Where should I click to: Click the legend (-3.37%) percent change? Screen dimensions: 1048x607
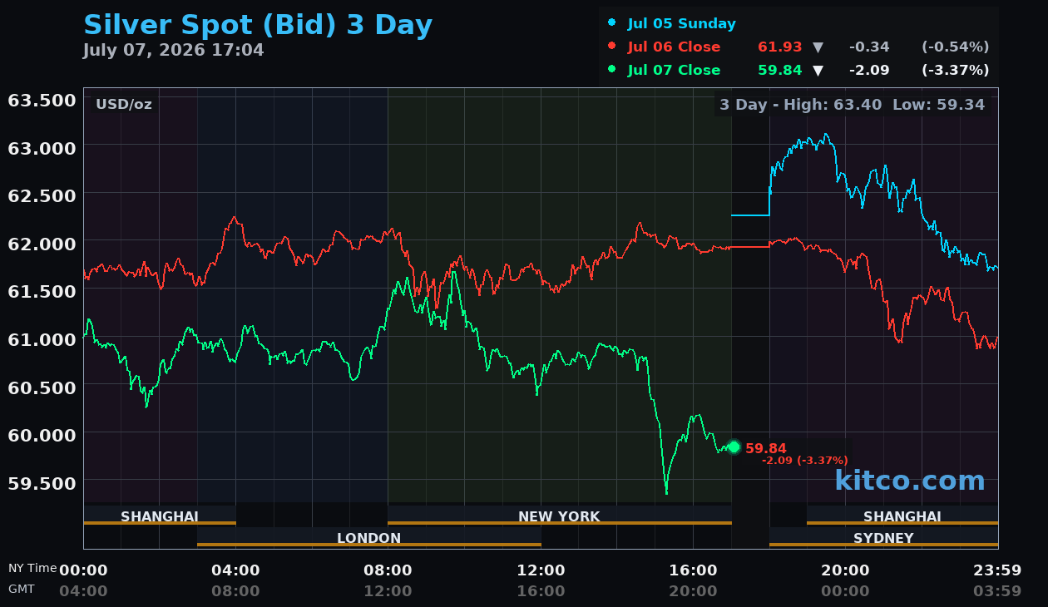coord(955,71)
